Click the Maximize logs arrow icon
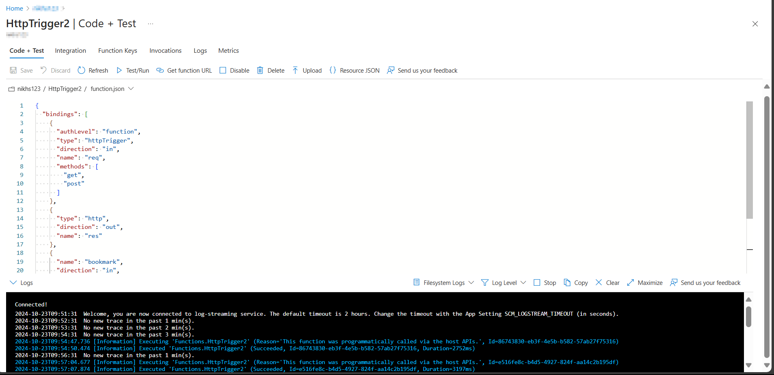 click(630, 282)
